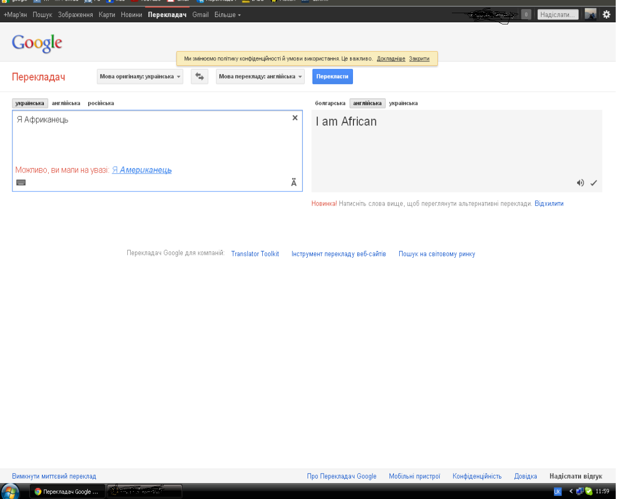
Task: Open Інструмент перекладу веб-сайтів link
Action: click(x=339, y=254)
